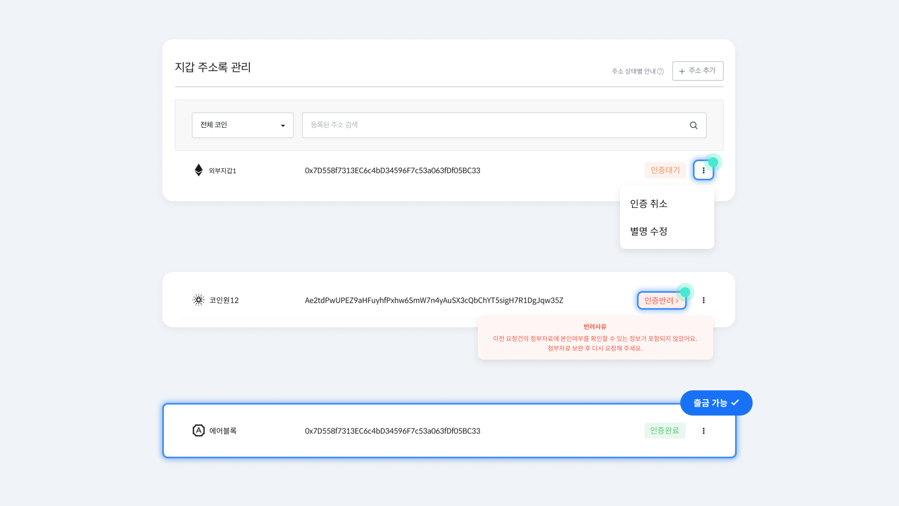Viewport: 899px width, 506px height.
Task: Select 인증 취소 from the context menu
Action: tap(648, 204)
